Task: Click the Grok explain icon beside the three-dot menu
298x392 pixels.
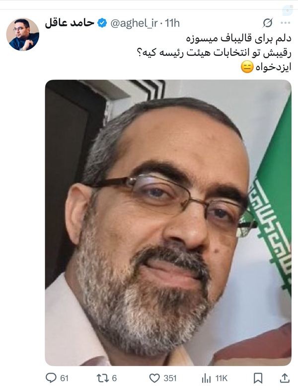Action: click(268, 23)
